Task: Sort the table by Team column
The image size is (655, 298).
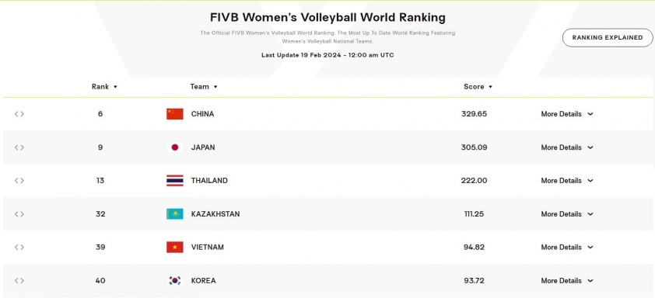Action: [204, 87]
